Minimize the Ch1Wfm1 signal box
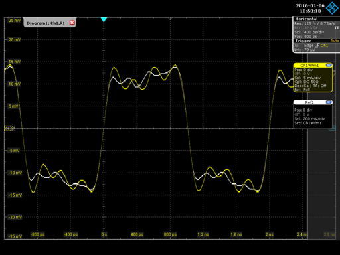This screenshot has height=255, width=340. click(x=329, y=65)
